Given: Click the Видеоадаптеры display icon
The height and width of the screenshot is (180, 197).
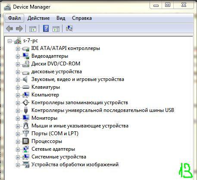Looking at the screenshot, I should [26, 56].
